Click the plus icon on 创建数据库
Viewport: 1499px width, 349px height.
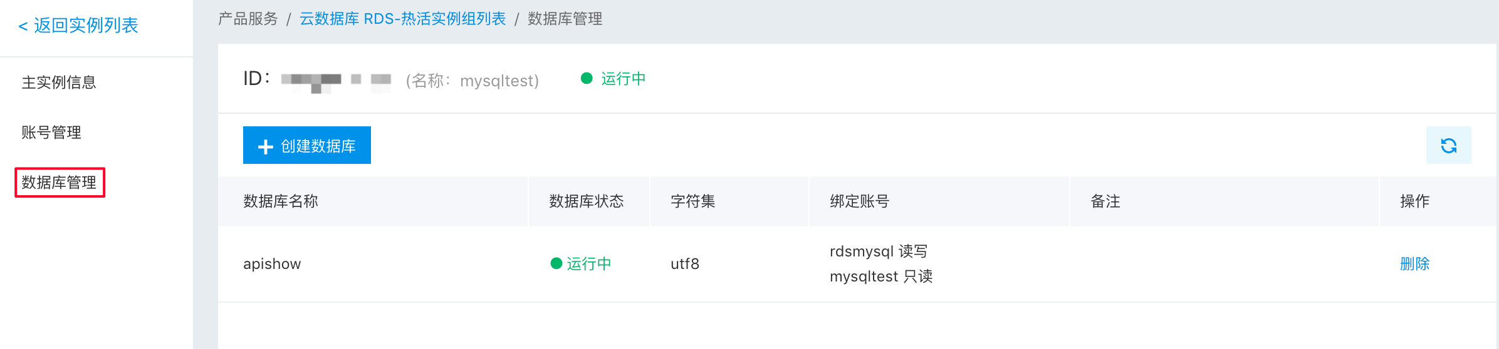(x=266, y=146)
